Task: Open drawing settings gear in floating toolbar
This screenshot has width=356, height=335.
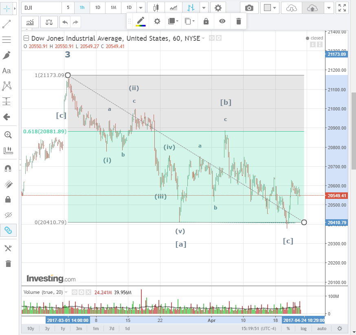Action: pyautogui.click(x=157, y=21)
